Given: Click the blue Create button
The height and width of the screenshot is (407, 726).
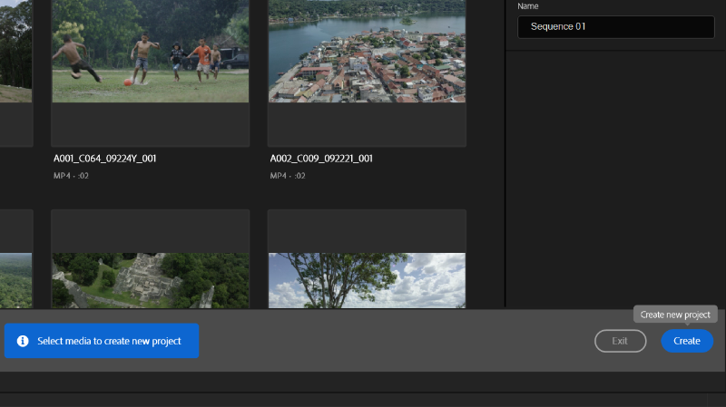Looking at the screenshot, I should click(687, 341).
